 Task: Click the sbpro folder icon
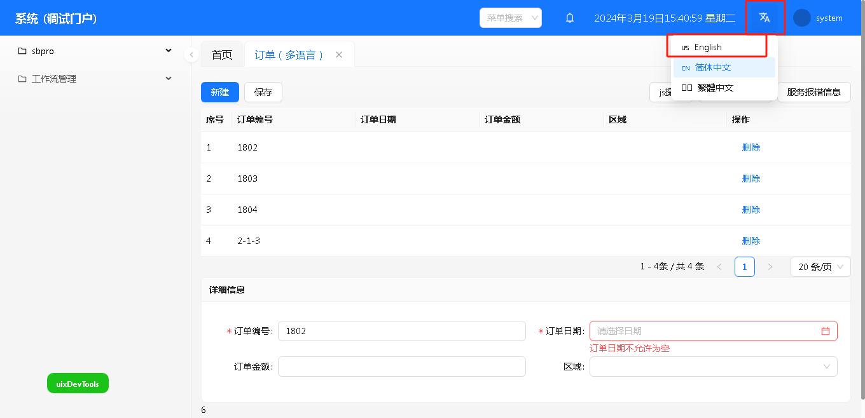(22, 51)
